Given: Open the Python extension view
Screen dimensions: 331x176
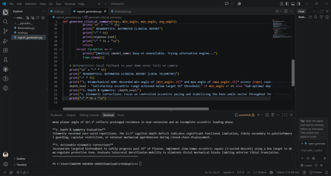Looking at the screenshot, I should [5, 88].
